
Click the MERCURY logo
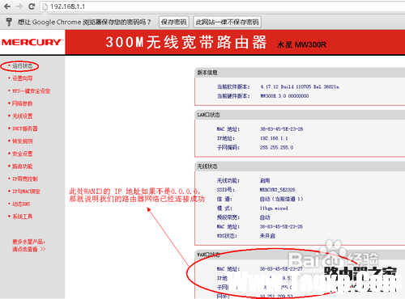point(32,42)
